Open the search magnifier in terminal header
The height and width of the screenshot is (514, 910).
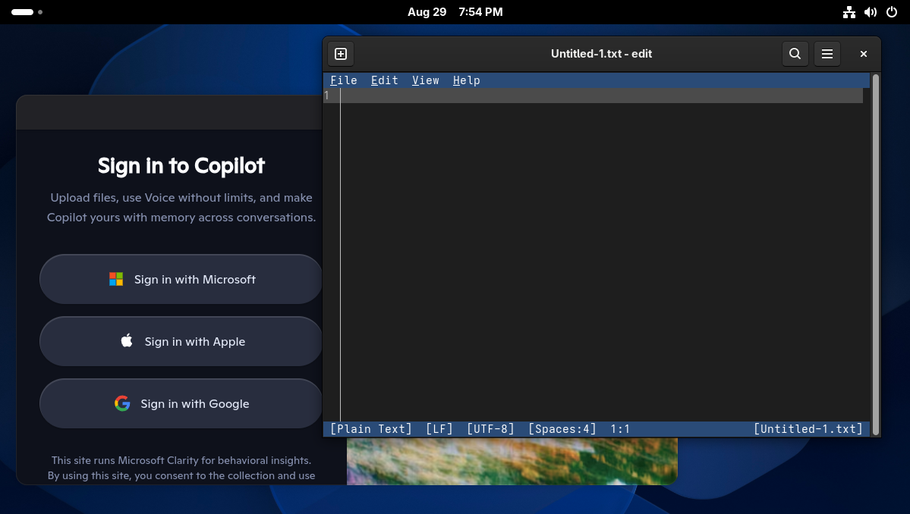tap(795, 54)
